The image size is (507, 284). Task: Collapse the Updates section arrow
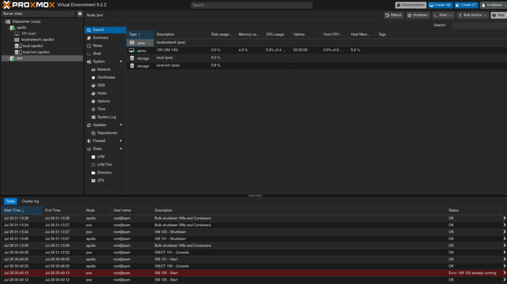(x=121, y=125)
